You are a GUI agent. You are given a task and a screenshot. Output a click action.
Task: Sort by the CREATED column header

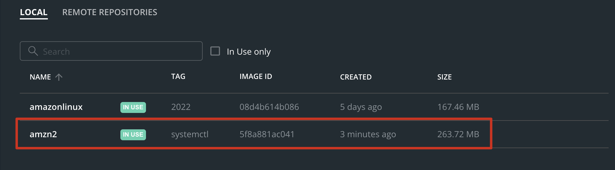[356, 77]
